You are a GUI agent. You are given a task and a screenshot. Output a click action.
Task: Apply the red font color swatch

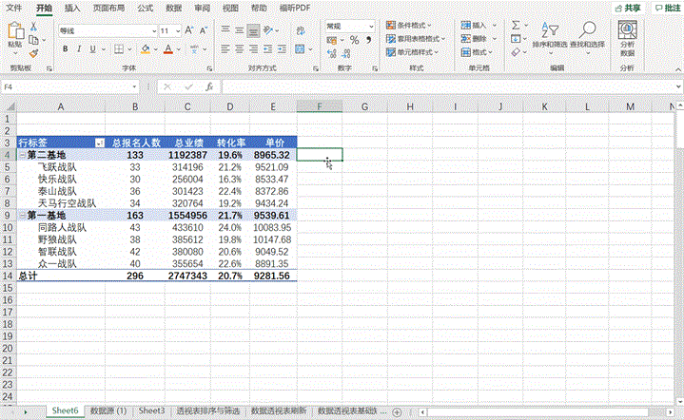168,48
